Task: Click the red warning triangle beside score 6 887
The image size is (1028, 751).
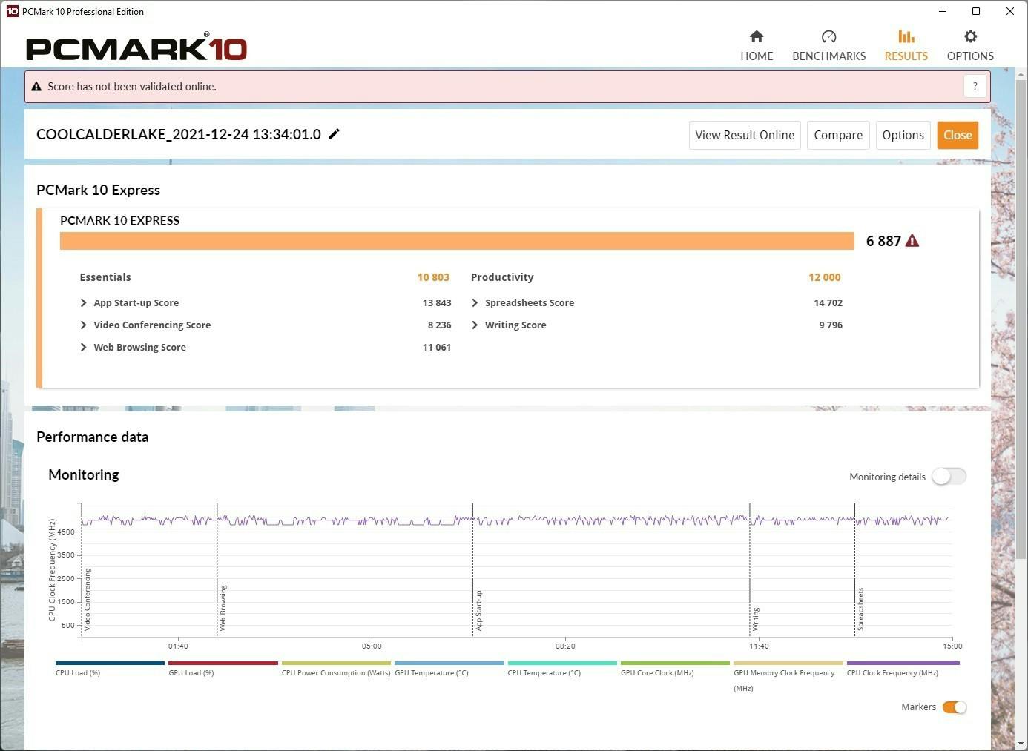Action: point(912,241)
